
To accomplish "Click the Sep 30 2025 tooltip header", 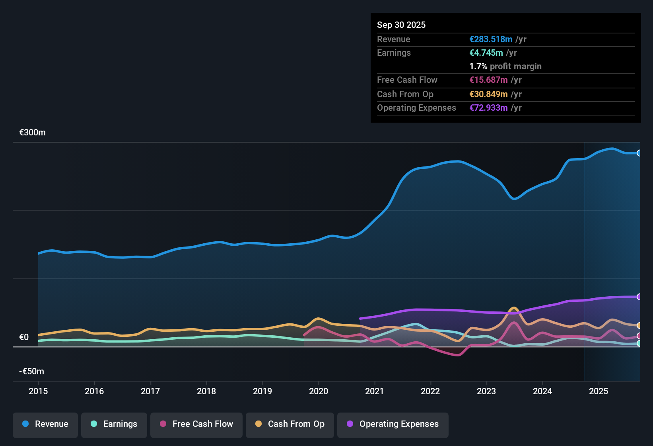I will click(401, 25).
